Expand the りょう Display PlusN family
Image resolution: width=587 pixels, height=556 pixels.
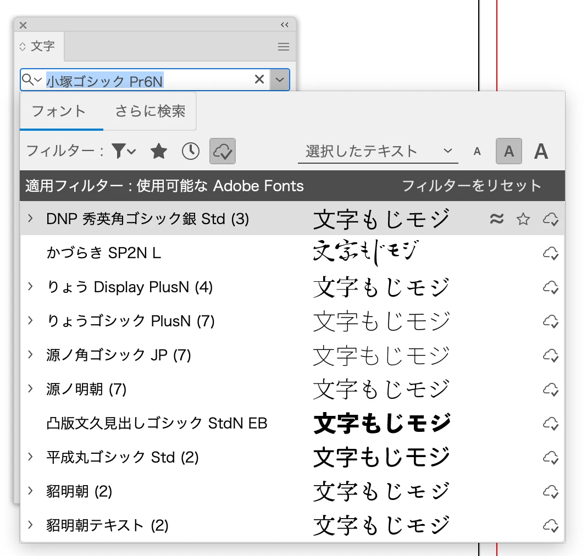pos(30,287)
